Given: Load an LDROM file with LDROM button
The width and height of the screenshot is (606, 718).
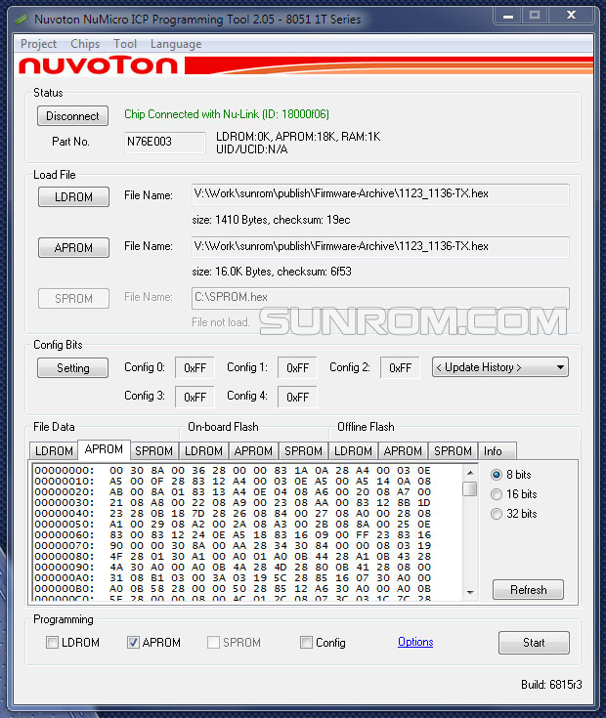Looking at the screenshot, I should click(73, 197).
